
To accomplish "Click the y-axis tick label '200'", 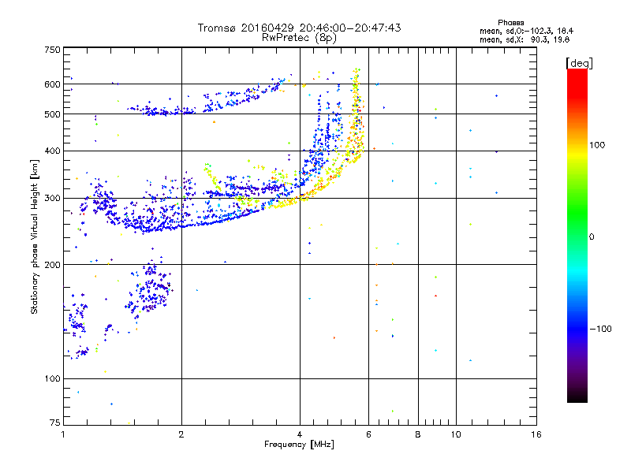I will pyautogui.click(x=53, y=265).
